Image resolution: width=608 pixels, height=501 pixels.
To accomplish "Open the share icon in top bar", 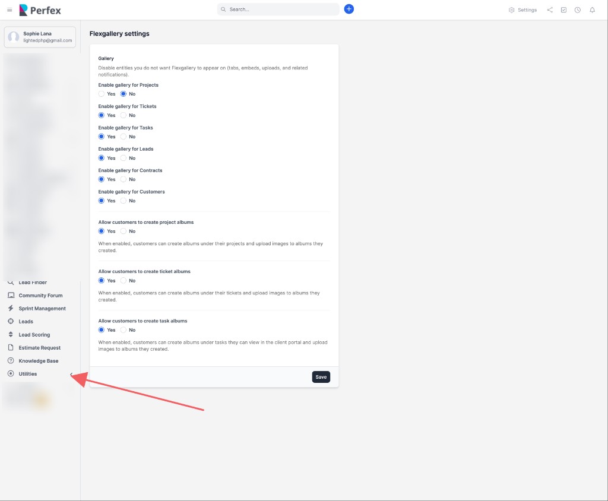I will pos(550,10).
